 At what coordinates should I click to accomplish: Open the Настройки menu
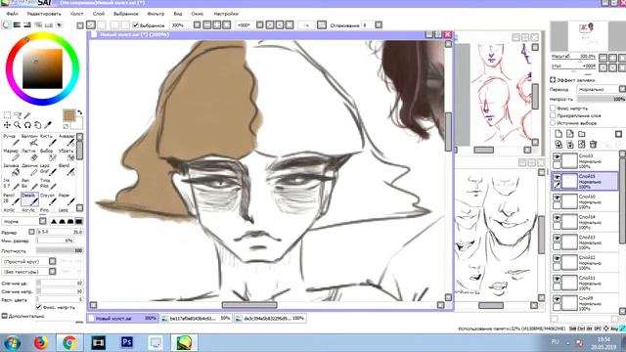point(226,14)
